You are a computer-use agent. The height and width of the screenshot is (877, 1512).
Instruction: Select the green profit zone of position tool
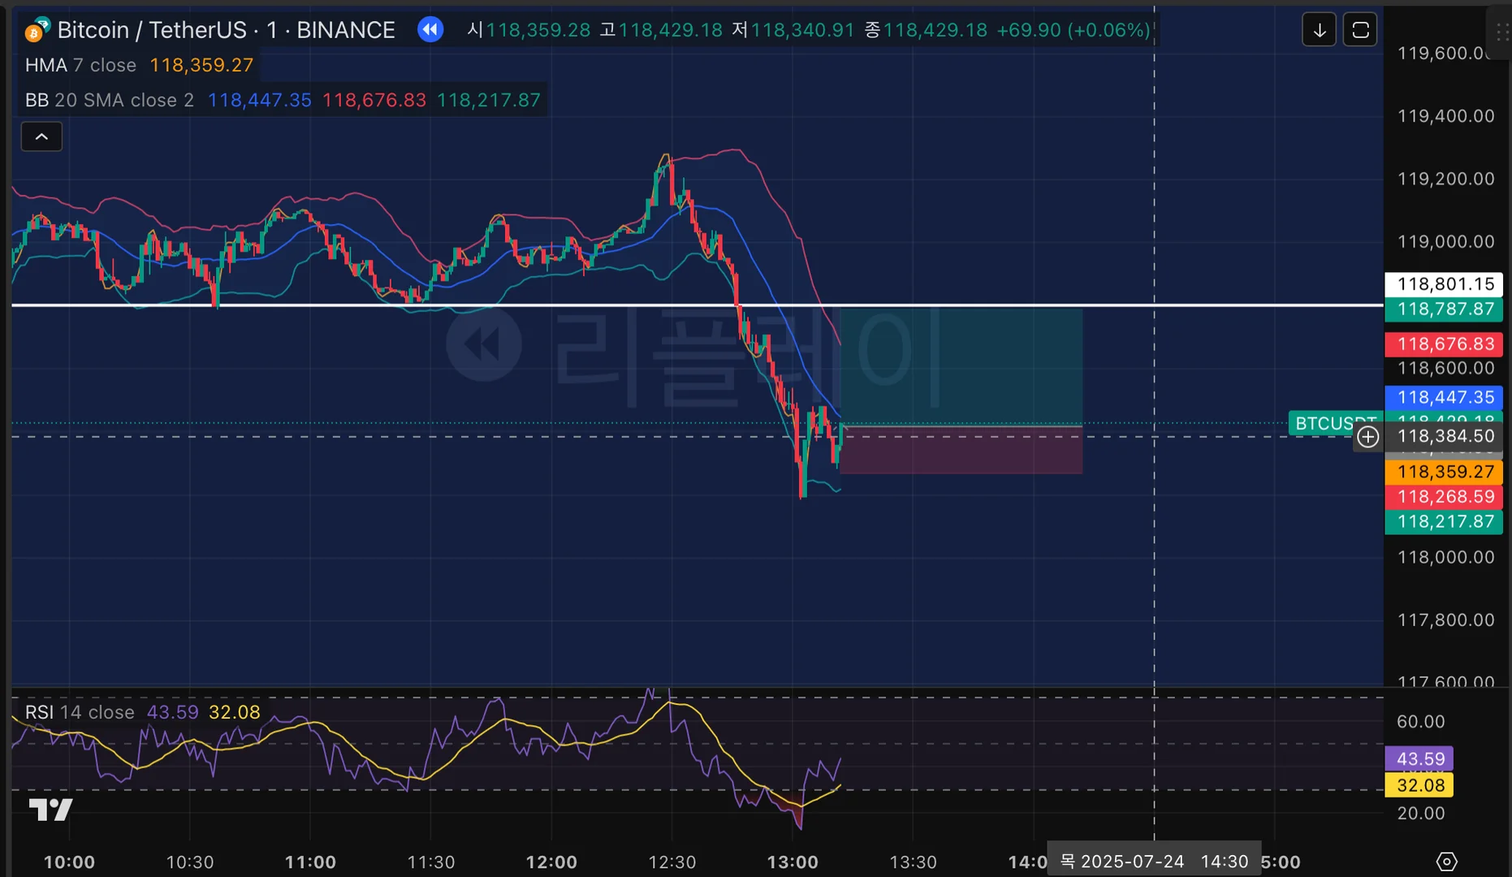(x=961, y=367)
